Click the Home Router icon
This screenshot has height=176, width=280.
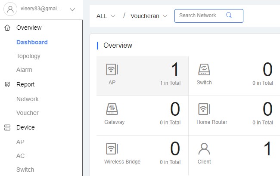pos(204,109)
